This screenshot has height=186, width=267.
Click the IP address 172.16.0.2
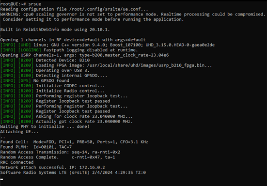tap(92, 168)
